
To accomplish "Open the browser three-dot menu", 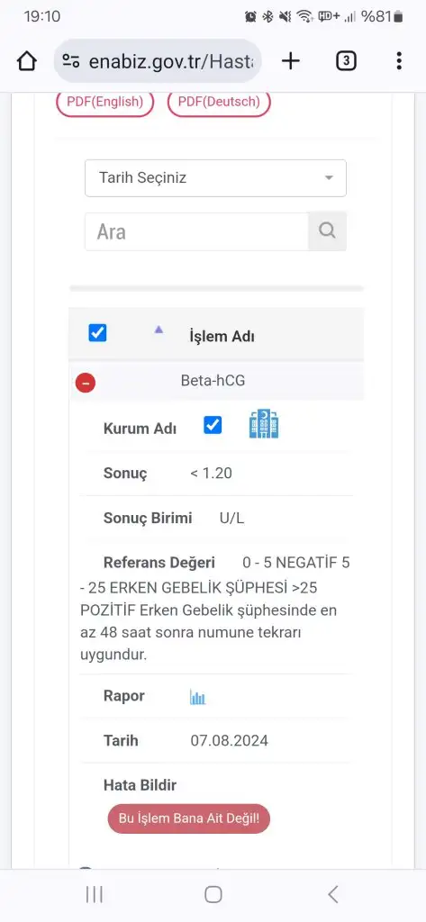I will (x=399, y=60).
